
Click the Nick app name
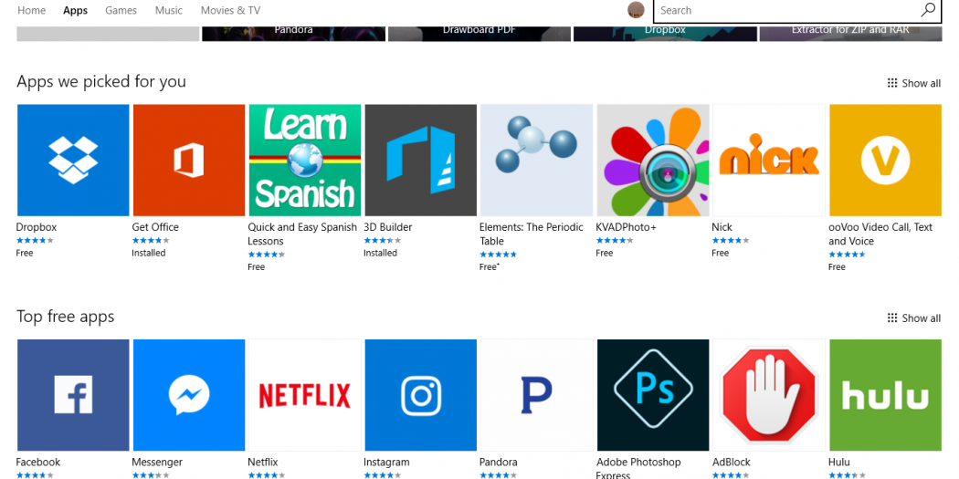[722, 226]
